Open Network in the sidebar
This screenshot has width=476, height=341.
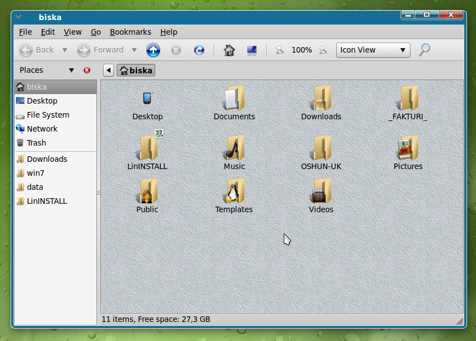point(56,129)
